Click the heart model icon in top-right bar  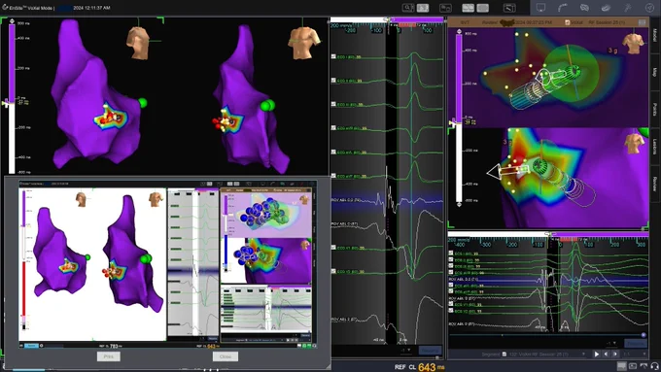[584, 8]
